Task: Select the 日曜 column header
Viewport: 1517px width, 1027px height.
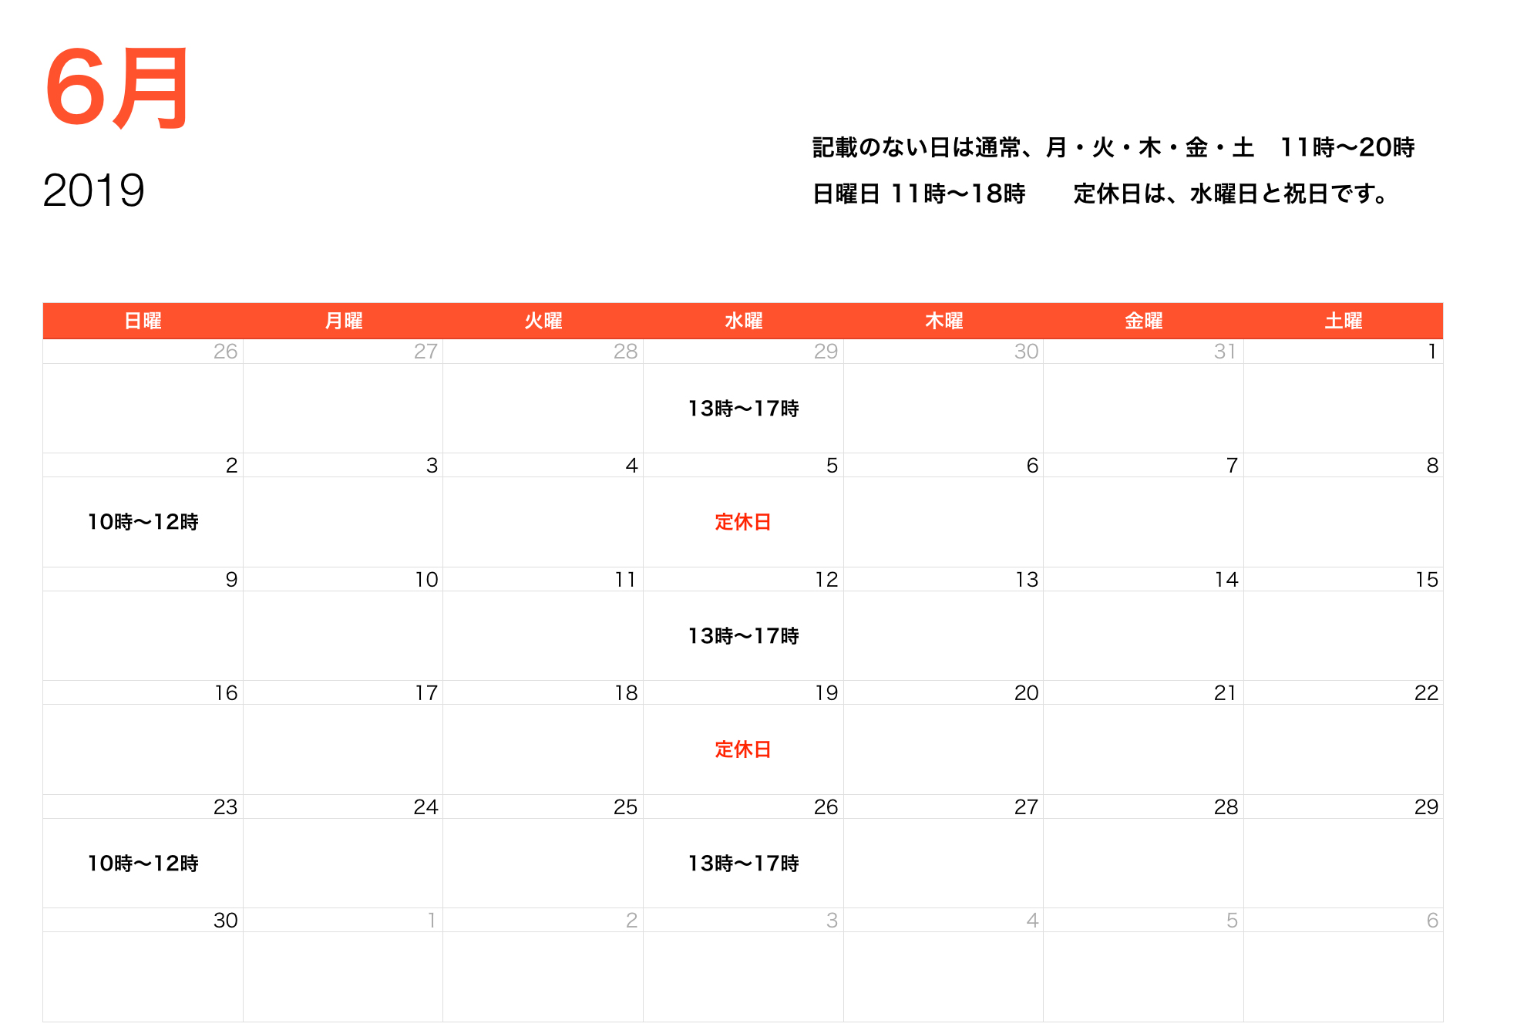Action: click(x=143, y=320)
